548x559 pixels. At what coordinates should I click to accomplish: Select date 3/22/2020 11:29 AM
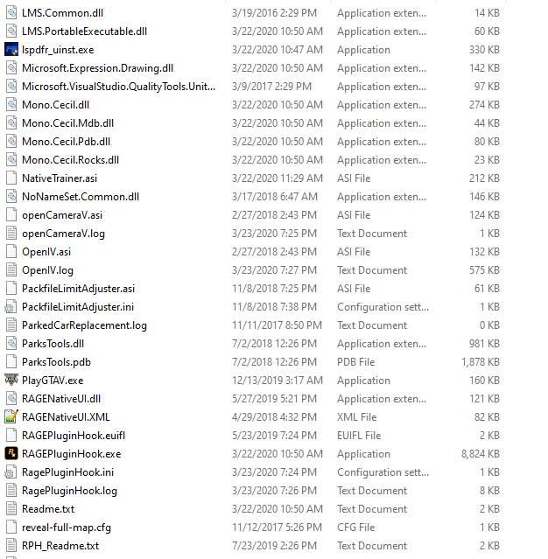click(x=278, y=178)
